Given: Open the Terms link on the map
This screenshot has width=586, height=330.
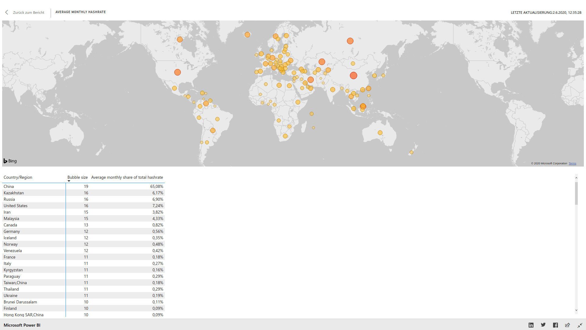Looking at the screenshot, I should 572,163.
